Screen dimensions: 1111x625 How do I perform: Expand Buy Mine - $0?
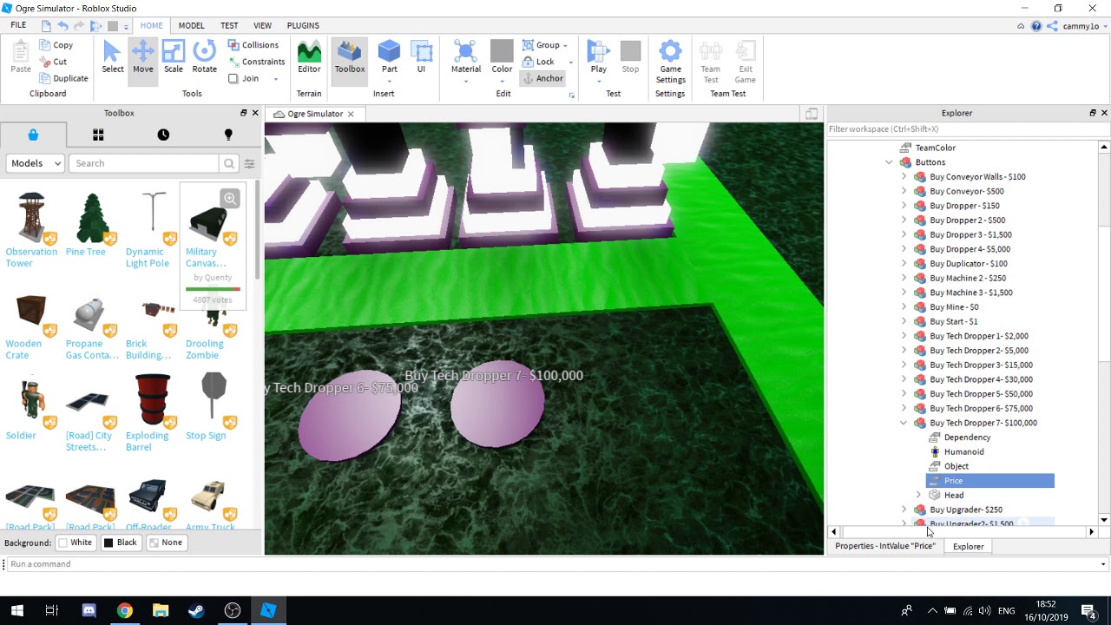[x=904, y=307]
